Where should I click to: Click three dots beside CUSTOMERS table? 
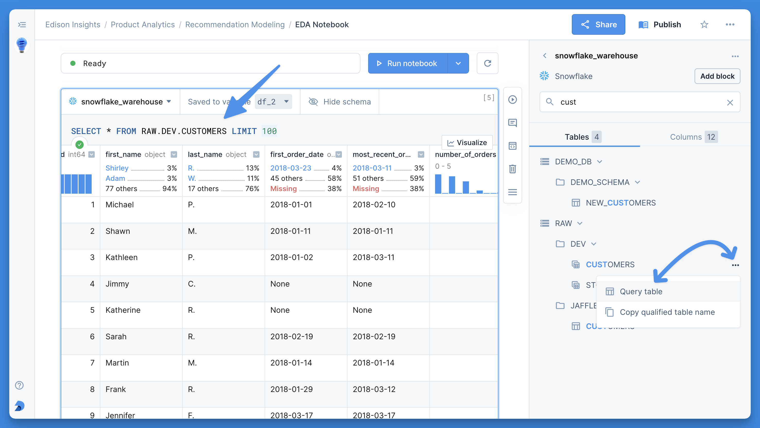[735, 265]
